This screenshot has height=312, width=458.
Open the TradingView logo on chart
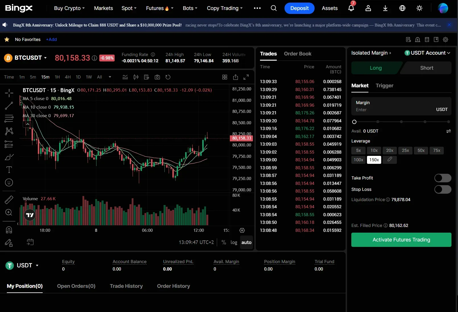pos(30,215)
